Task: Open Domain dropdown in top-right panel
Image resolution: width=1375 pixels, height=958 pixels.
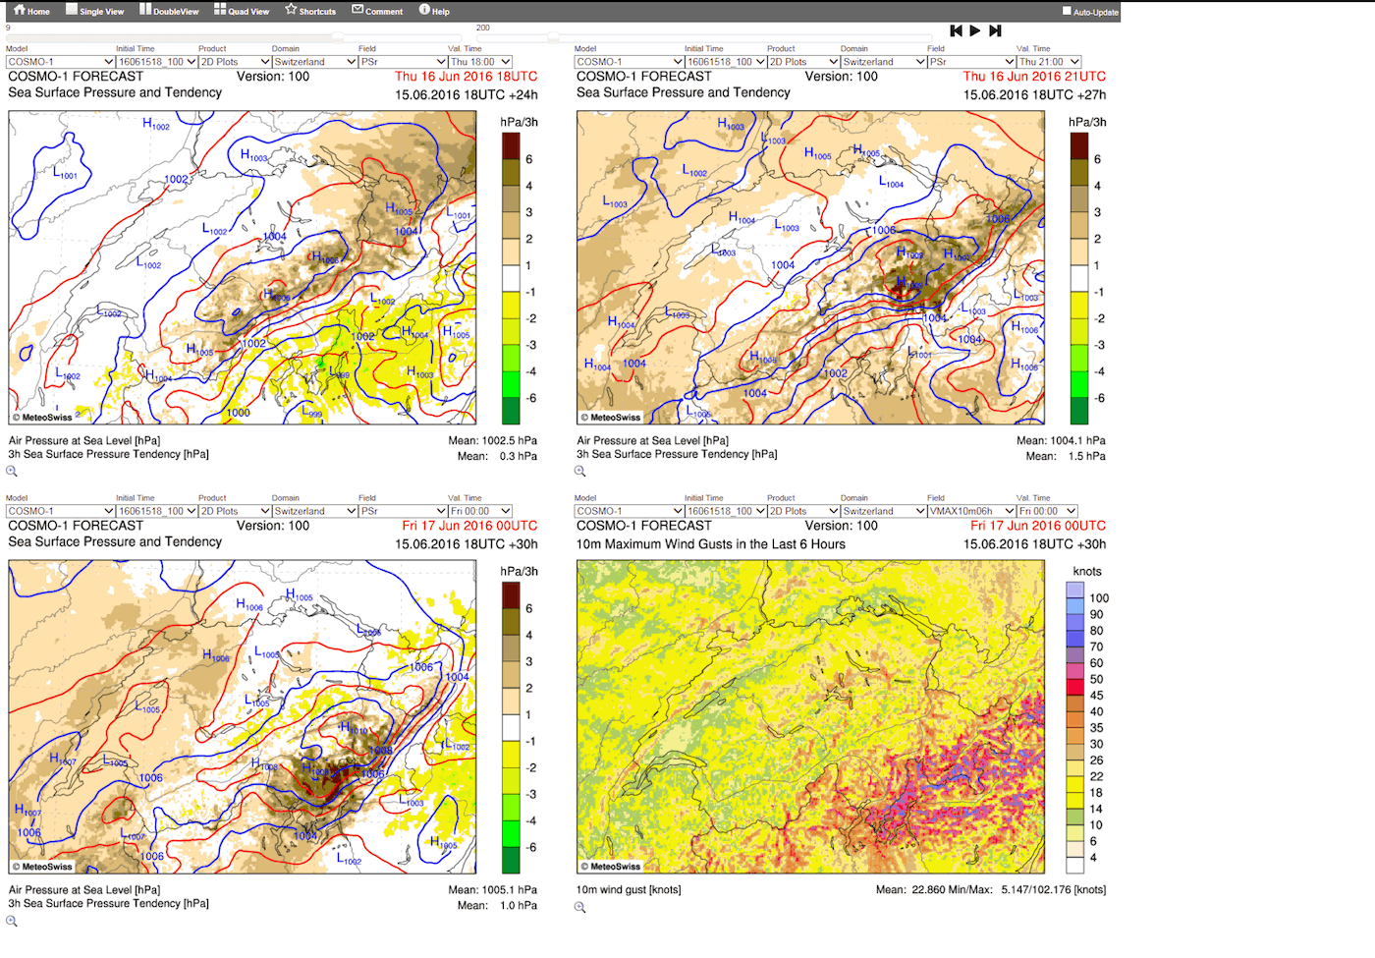Action: tap(883, 62)
